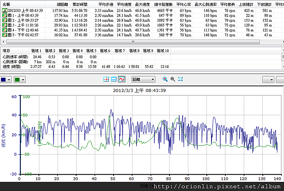Select the 心跳速率 (時間) row label
Image resolution: width=284 pixels, height=191 pixels.
pyautogui.click(x=15, y=57)
